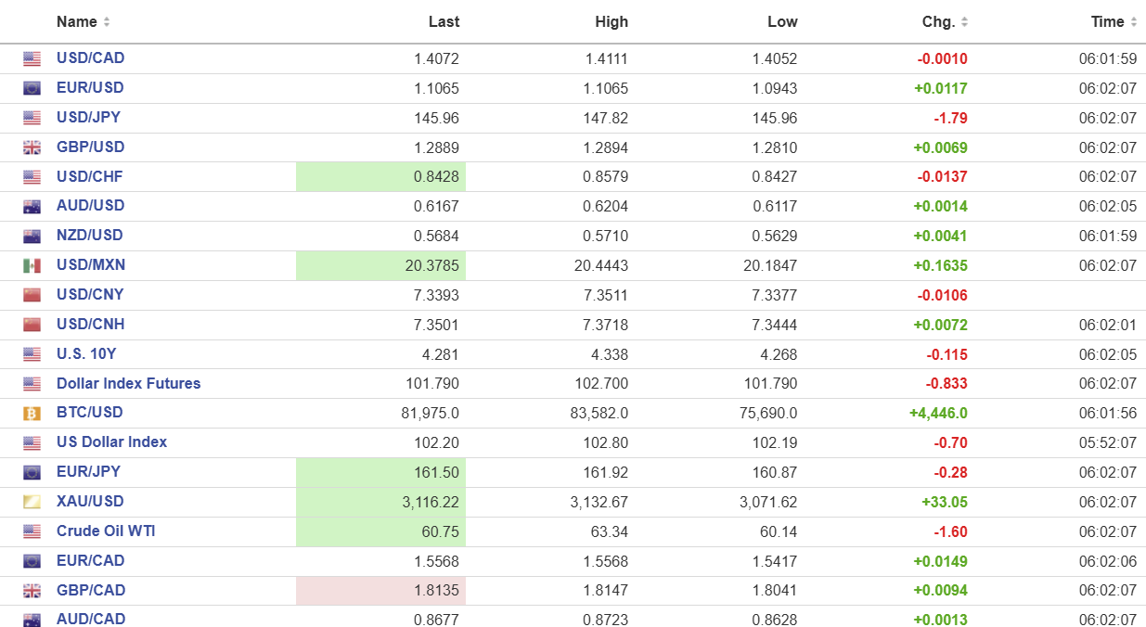Viewport: 1146px width, 627px height.
Task: Click the US flag icon beside USD/CAD
Action: (x=32, y=58)
